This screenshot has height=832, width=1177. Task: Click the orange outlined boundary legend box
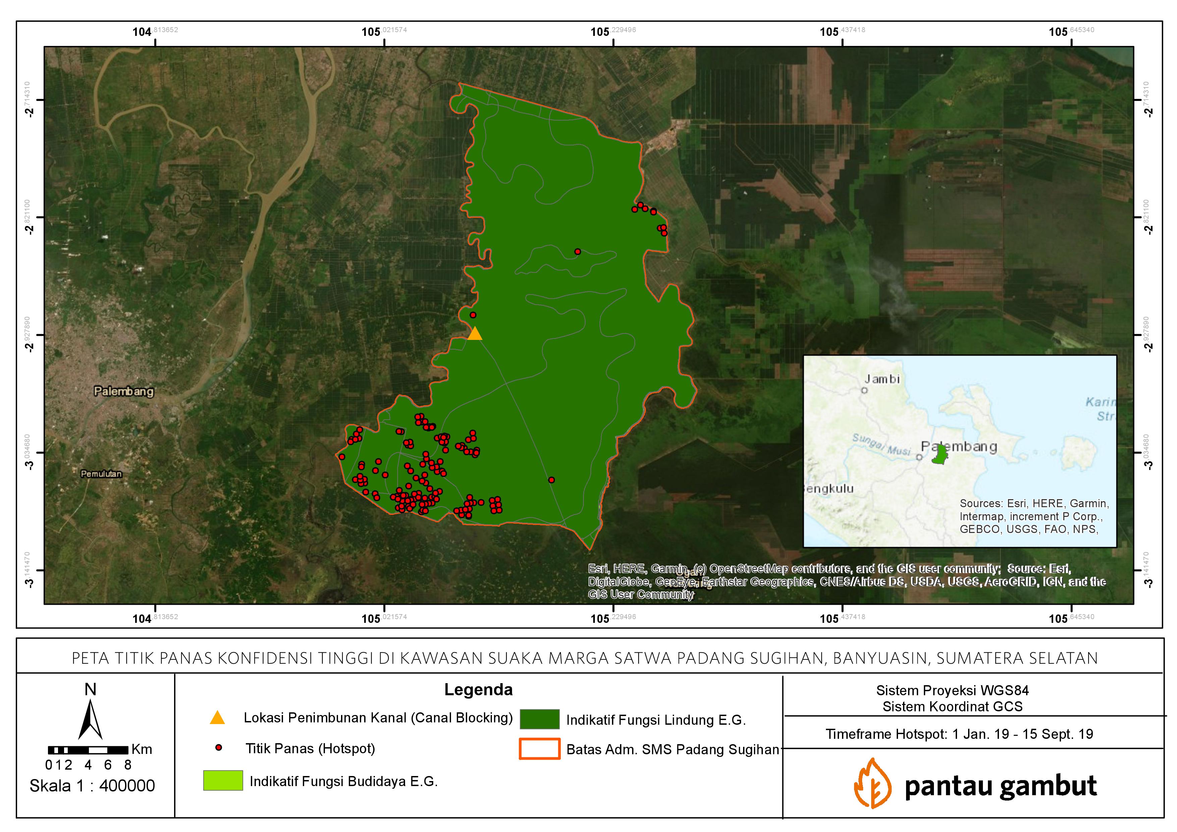[x=539, y=749]
